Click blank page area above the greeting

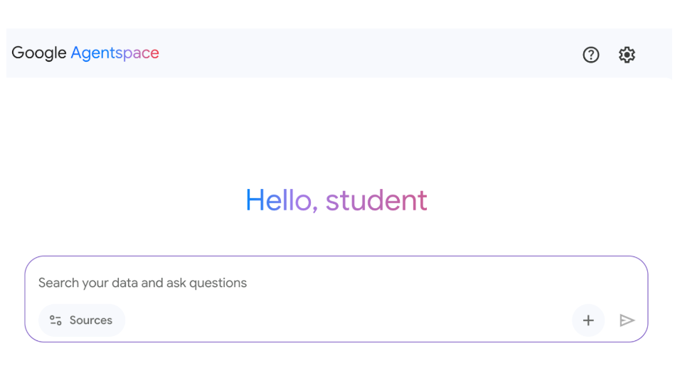coord(336,130)
